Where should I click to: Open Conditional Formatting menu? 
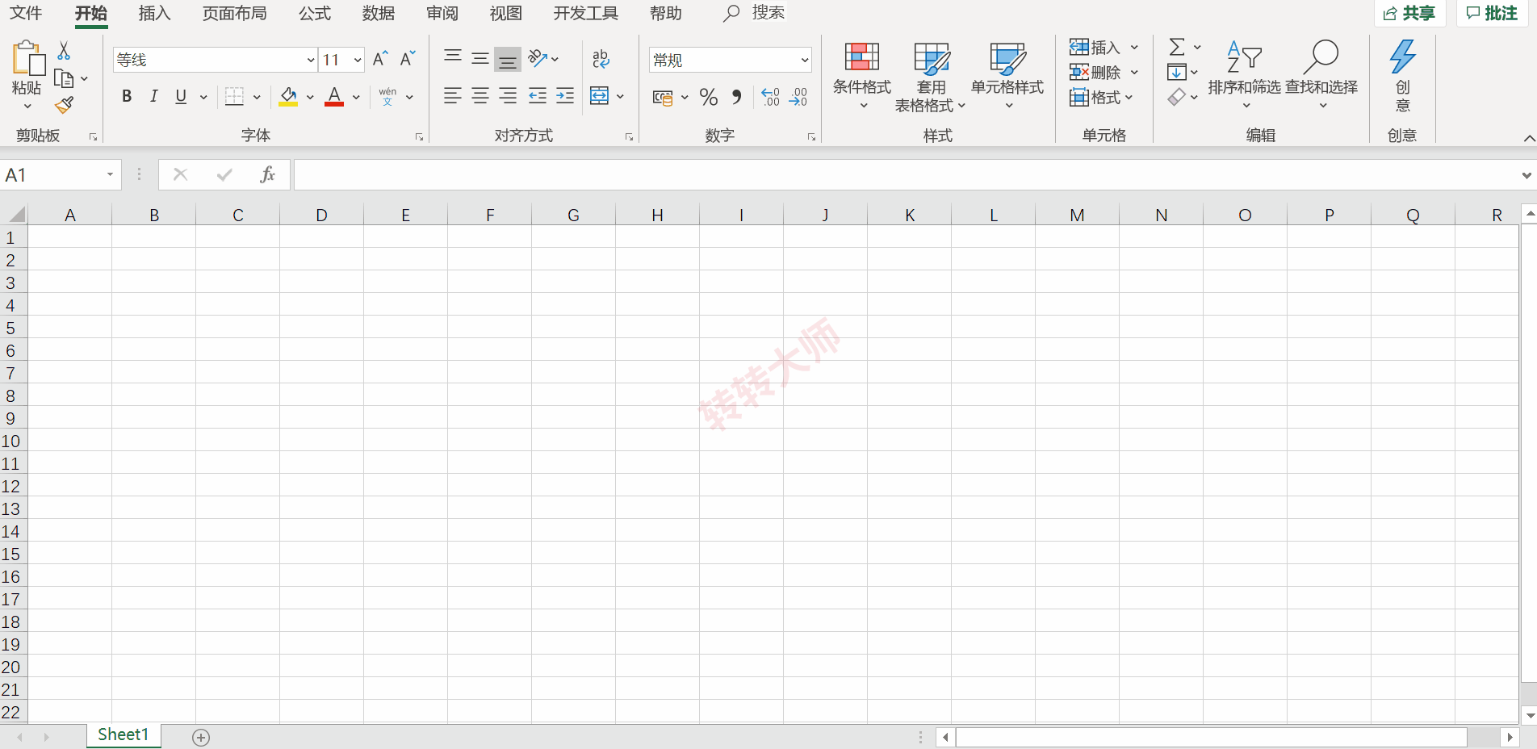click(862, 77)
